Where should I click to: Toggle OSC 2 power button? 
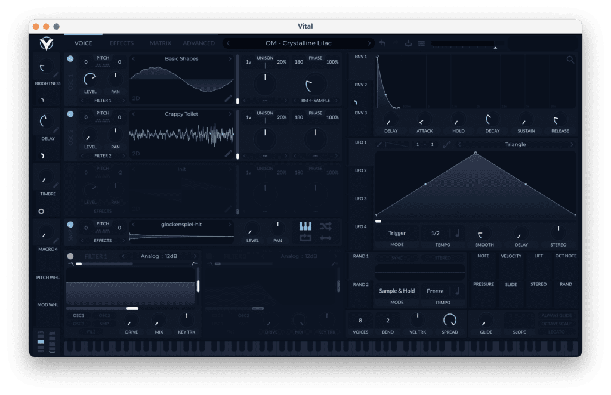(x=70, y=113)
